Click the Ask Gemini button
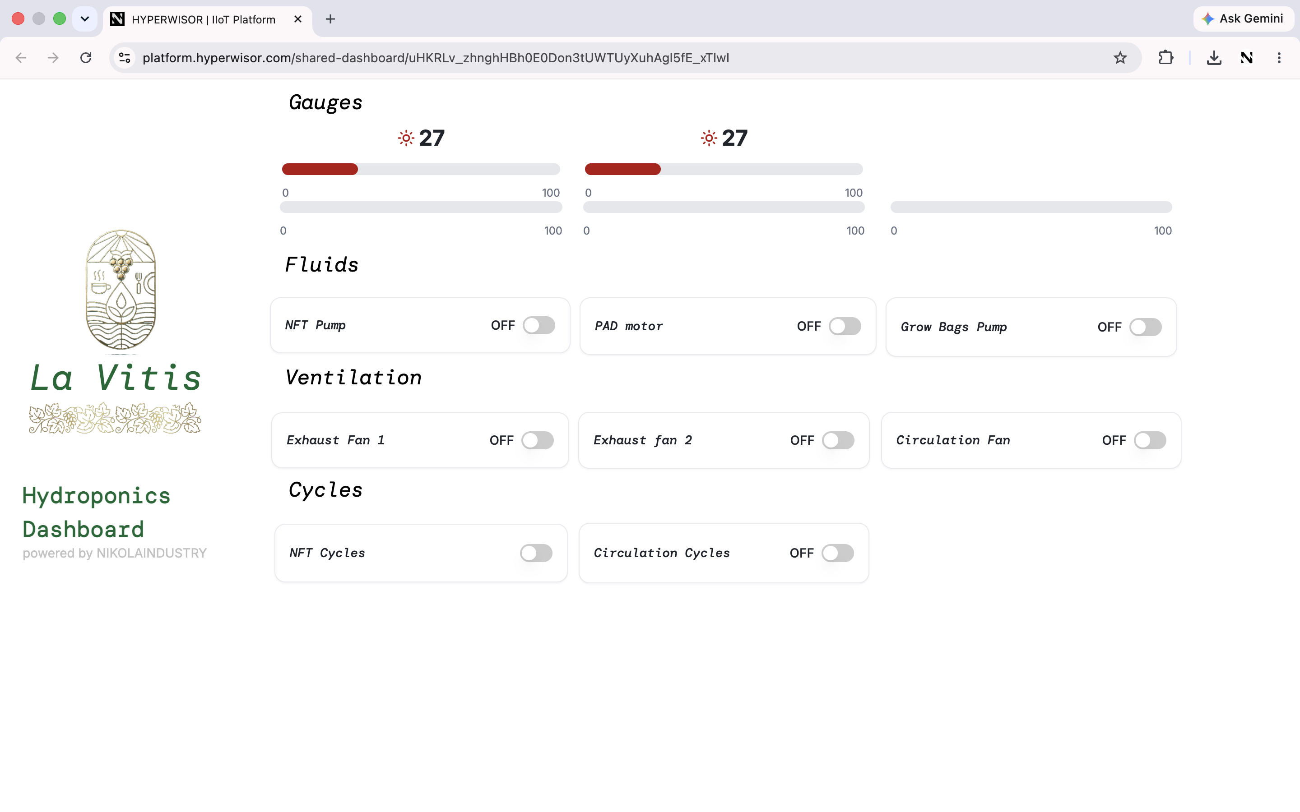Screen dimensions: 1300x812 click(1243, 19)
